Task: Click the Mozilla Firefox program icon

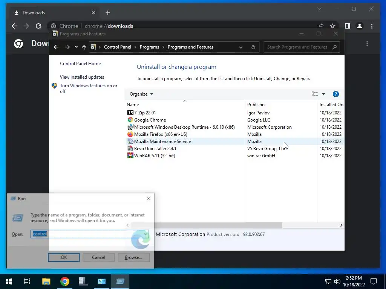Action: click(130, 134)
